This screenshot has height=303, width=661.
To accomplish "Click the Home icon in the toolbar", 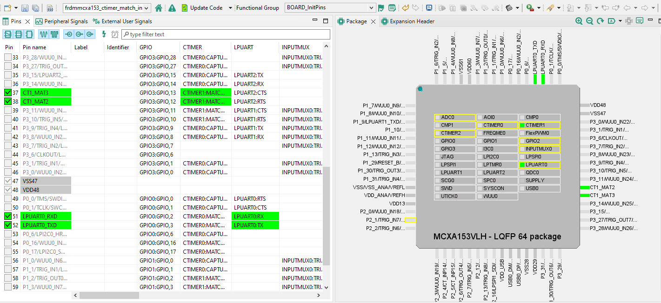I will (x=159, y=8).
